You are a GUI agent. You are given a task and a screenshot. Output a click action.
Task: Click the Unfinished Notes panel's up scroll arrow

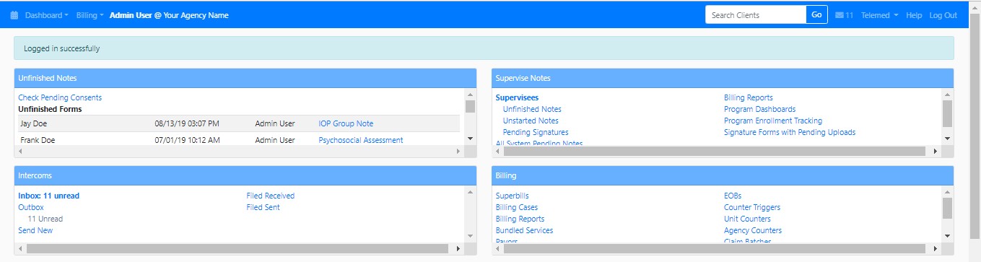(471, 95)
